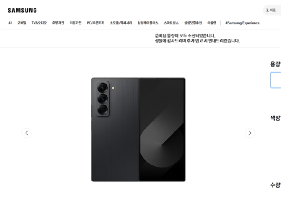Open 삼성닷컴추천 menu item
281x197 pixels.
(x=193, y=23)
